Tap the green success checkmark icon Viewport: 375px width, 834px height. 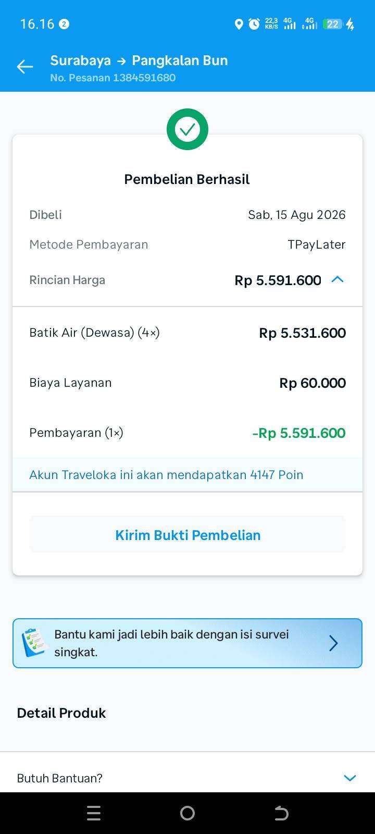(187, 129)
